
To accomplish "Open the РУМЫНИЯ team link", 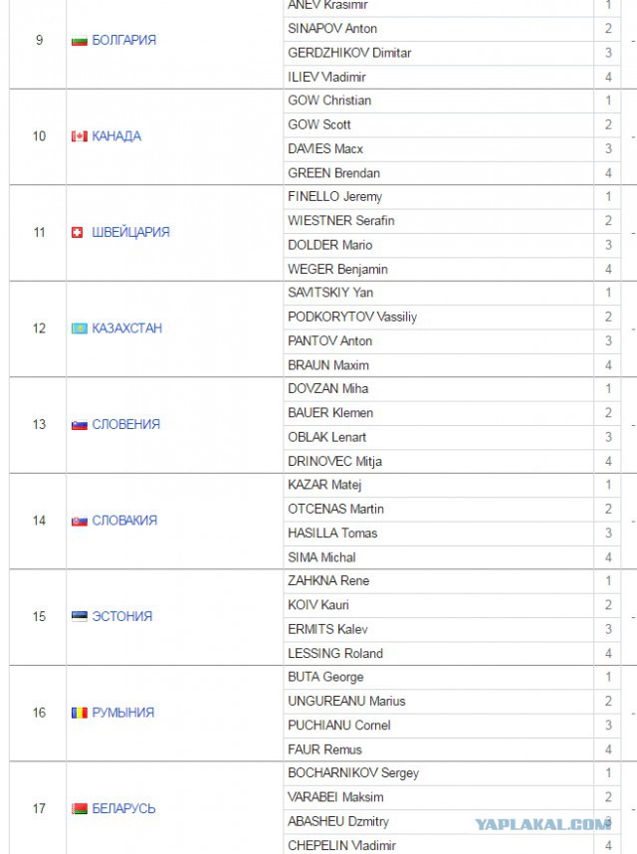I will [123, 713].
